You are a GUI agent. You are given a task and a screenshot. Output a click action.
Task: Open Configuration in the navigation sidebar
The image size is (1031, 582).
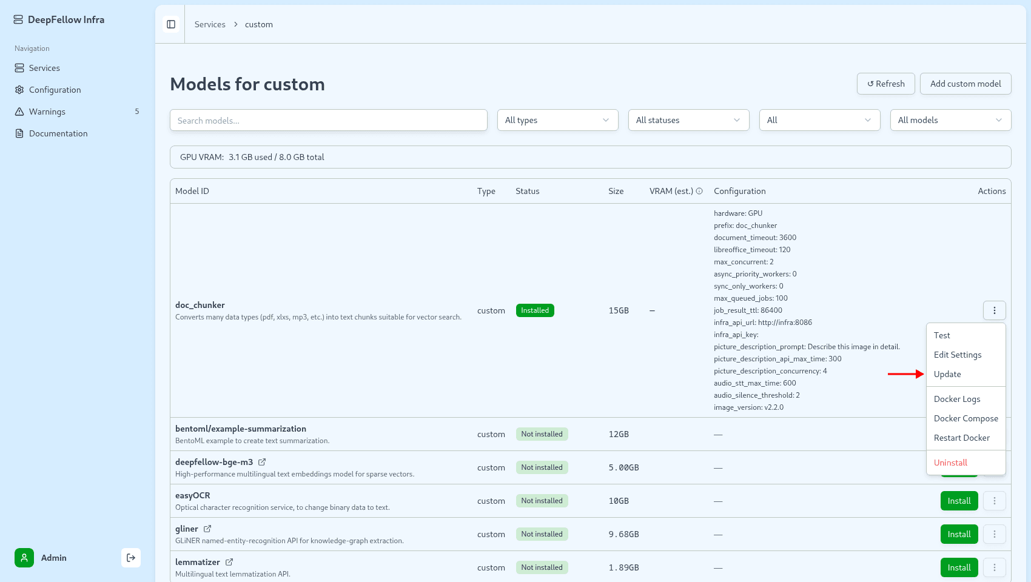coord(78,90)
